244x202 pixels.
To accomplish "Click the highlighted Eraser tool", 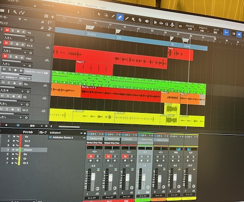I will [x=120, y=17].
